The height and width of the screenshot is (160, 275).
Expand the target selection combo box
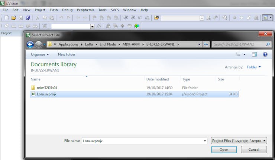[92, 26]
